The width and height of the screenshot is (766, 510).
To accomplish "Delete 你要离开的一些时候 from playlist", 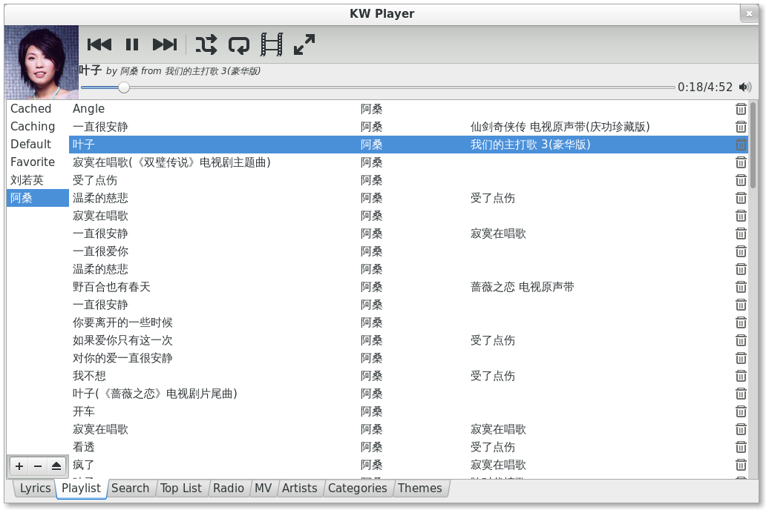I will 741,322.
